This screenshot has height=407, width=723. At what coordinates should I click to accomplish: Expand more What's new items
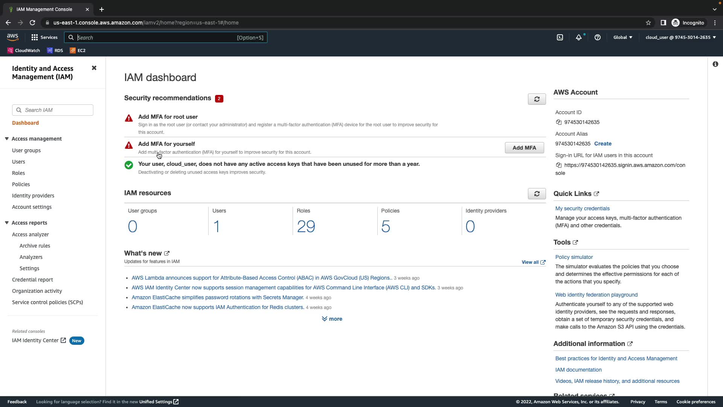pos(332,319)
